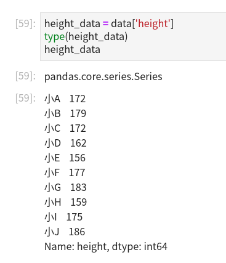This screenshot has width=226, height=263.
Task: Select the pandas.core.series.Series output text
Action: pos(103,76)
